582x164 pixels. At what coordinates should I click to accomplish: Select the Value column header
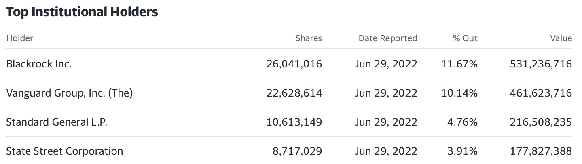click(561, 38)
